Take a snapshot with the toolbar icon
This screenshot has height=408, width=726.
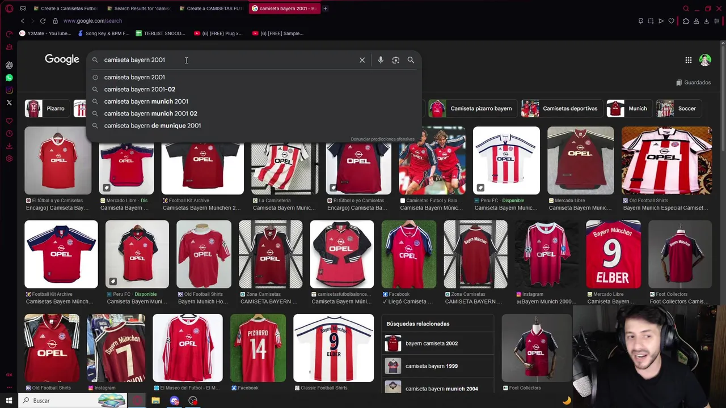tap(651, 21)
